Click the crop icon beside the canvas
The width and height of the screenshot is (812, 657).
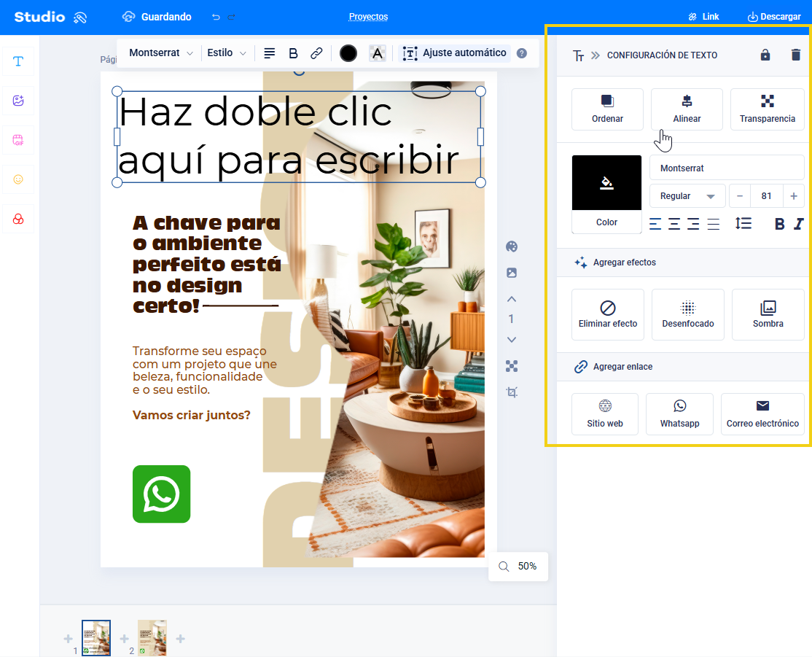512,392
